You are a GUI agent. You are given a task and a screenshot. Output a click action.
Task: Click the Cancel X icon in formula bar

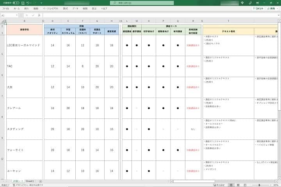point(27,16)
